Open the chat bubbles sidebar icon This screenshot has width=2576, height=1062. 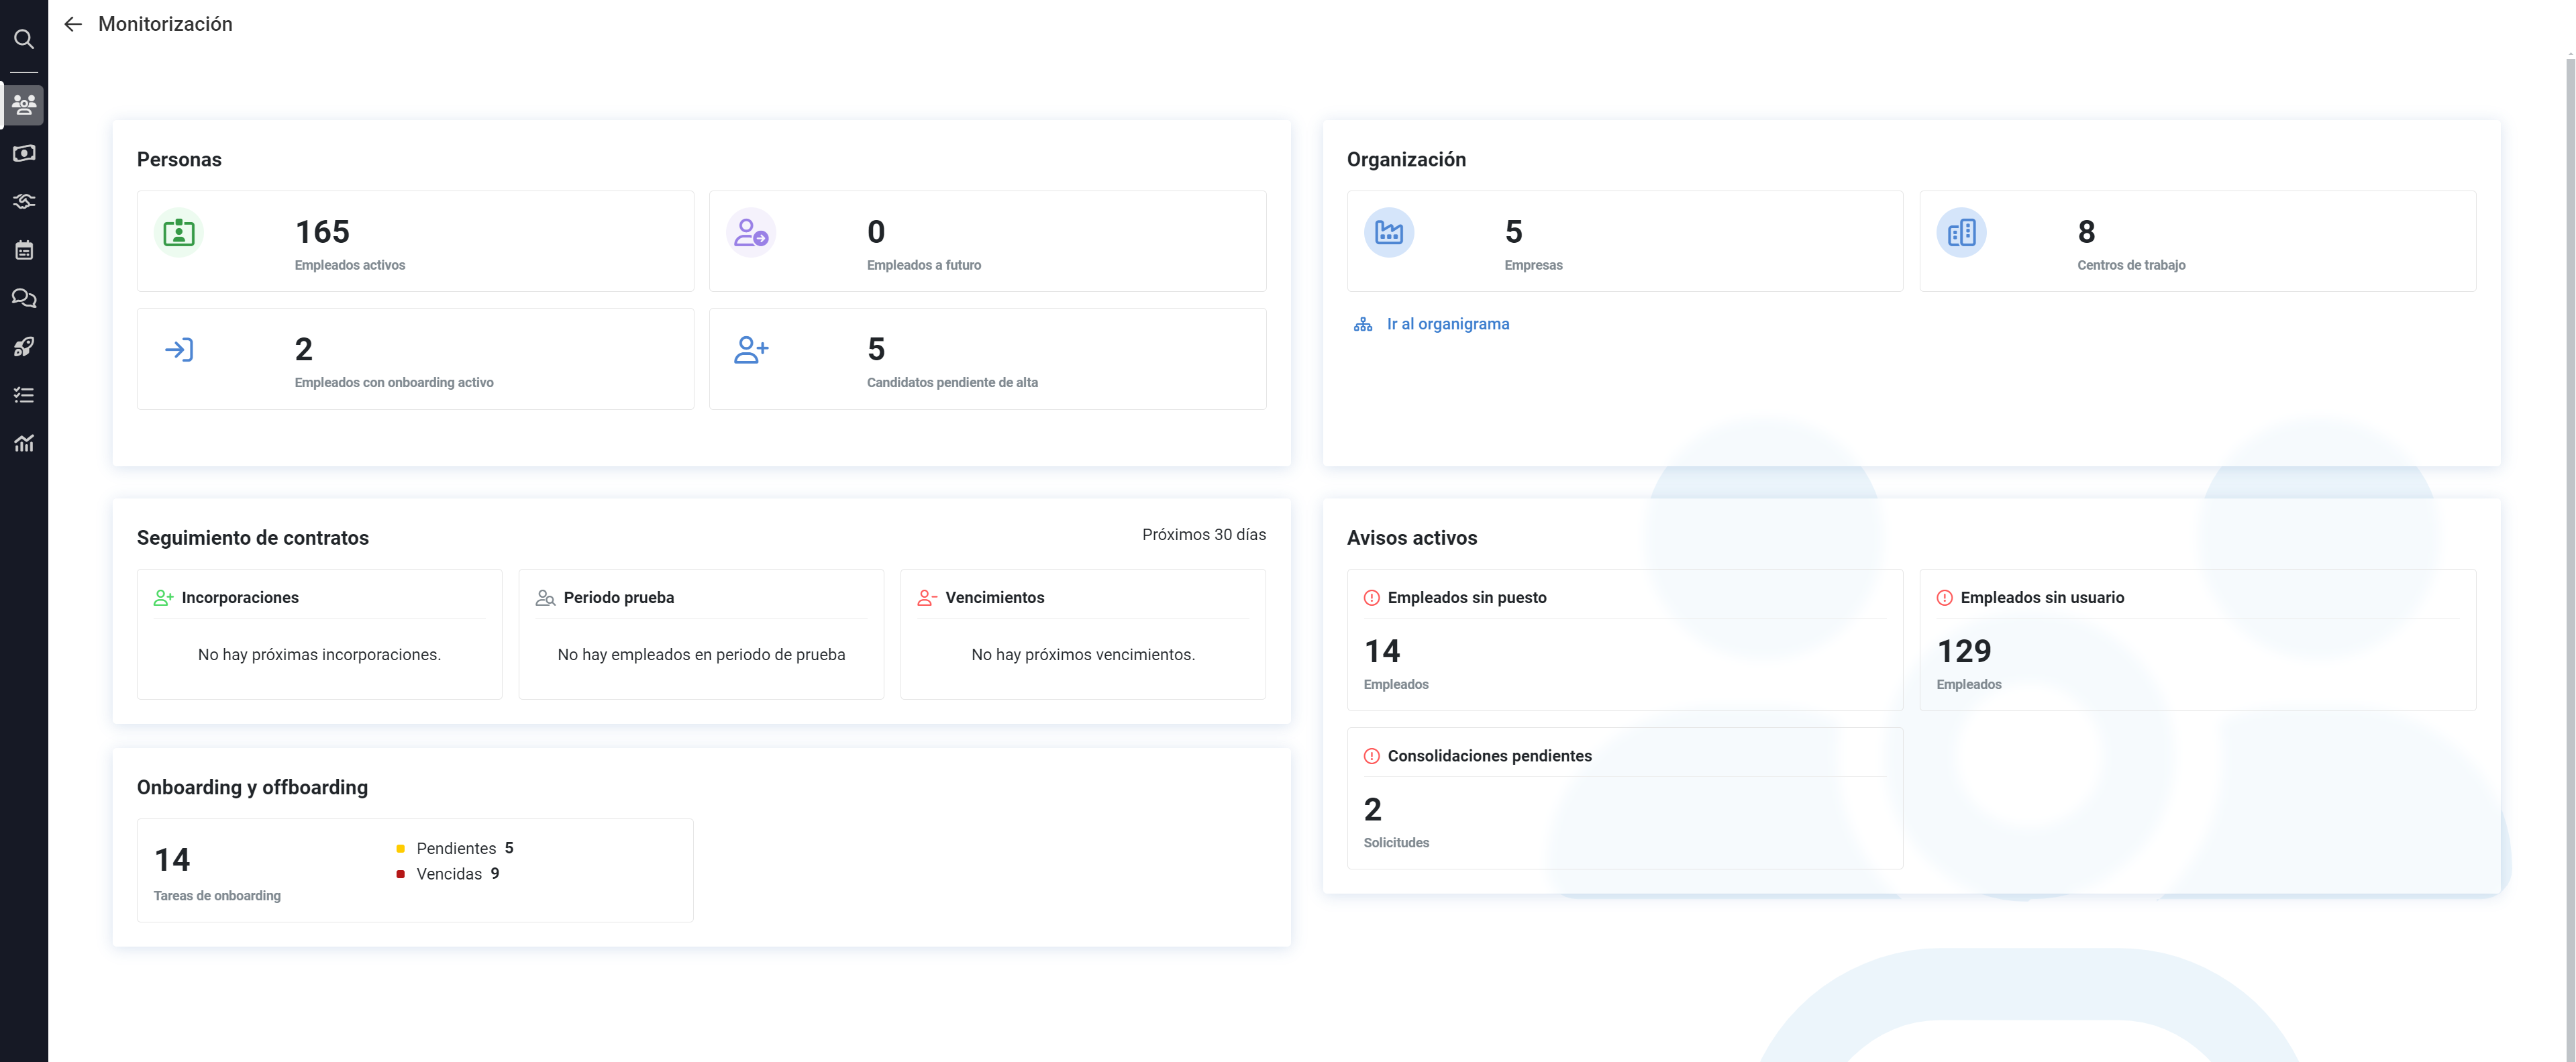click(x=24, y=298)
